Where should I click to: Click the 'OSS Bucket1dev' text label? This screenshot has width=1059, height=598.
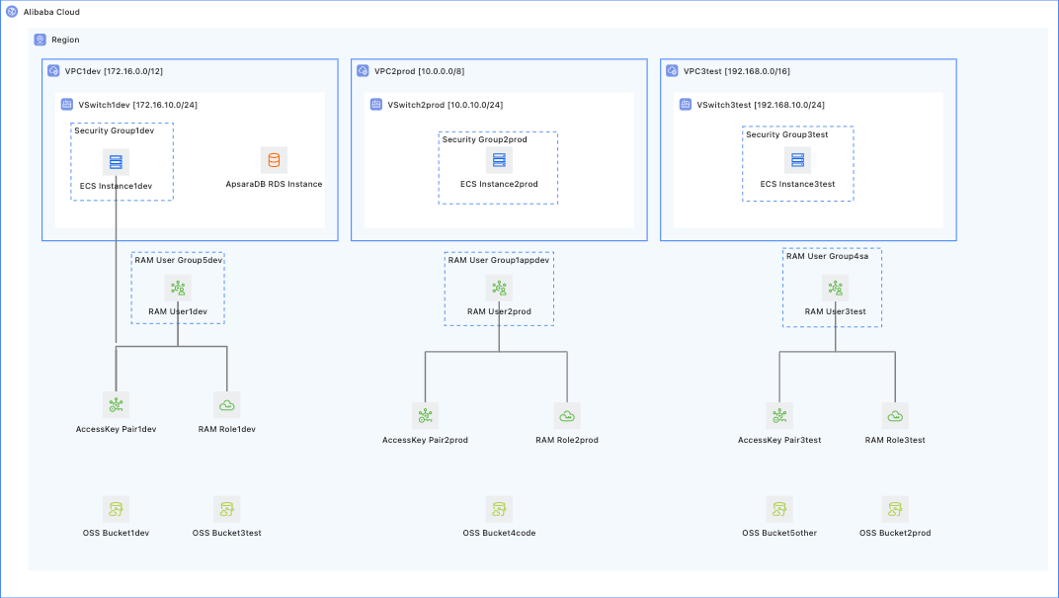117,533
